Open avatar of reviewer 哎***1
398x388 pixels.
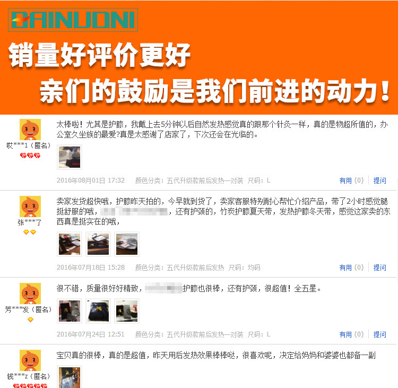[30, 130]
